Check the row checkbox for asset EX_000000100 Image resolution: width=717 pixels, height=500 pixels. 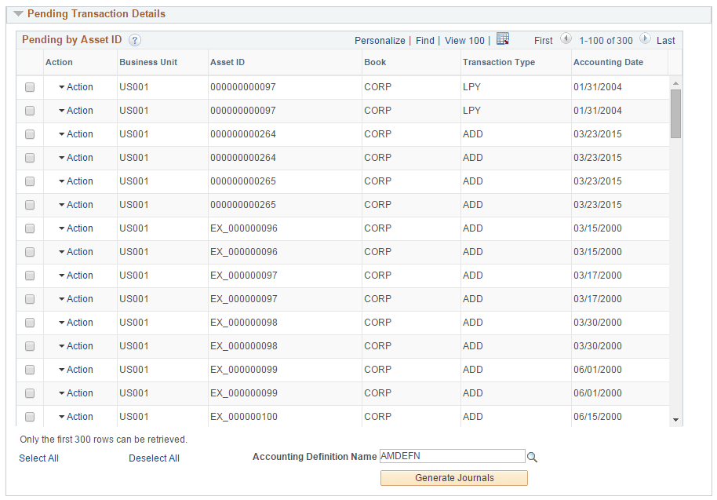(30, 416)
